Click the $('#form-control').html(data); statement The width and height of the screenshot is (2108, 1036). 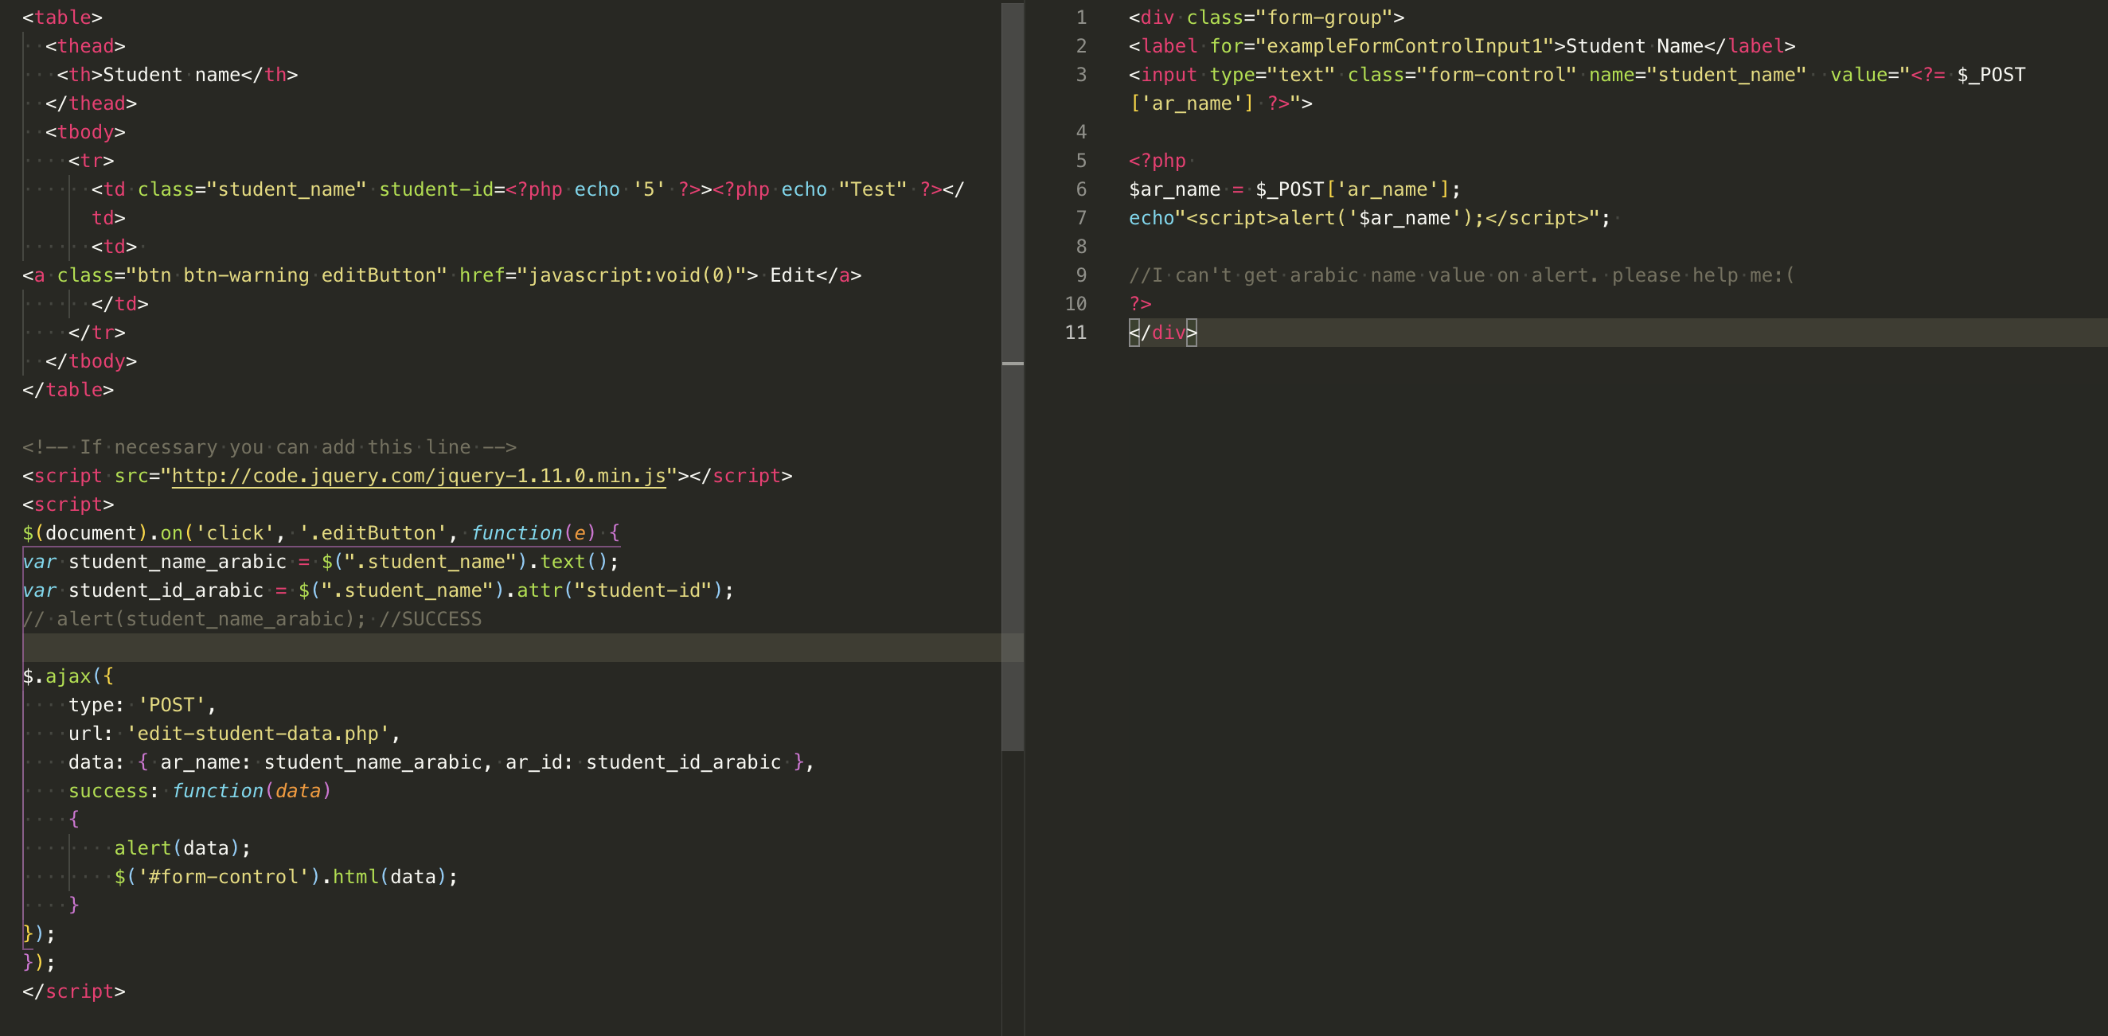[287, 877]
